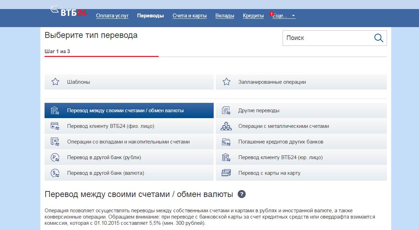Open the Оплата услуг menu
419x230 pixels.
click(x=112, y=16)
